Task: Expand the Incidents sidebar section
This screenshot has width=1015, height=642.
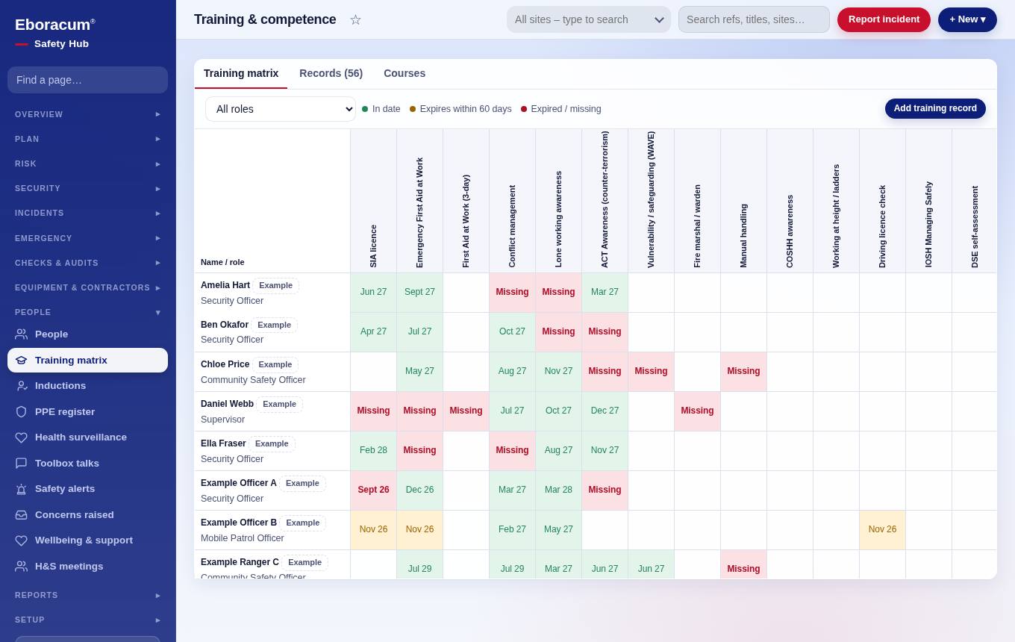Action: pos(87,213)
